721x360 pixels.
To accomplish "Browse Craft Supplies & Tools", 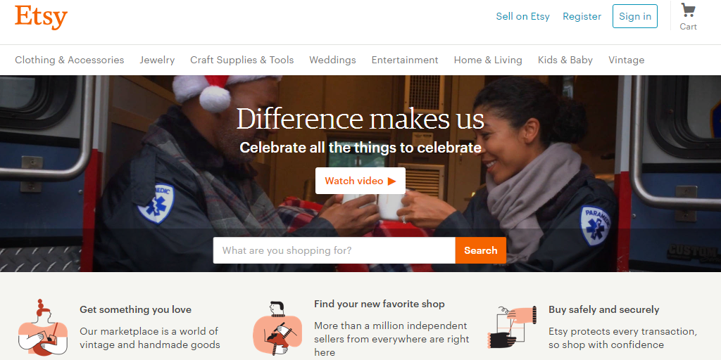I will [x=242, y=60].
